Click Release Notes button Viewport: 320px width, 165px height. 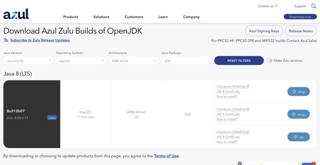pyautogui.click(x=301, y=31)
